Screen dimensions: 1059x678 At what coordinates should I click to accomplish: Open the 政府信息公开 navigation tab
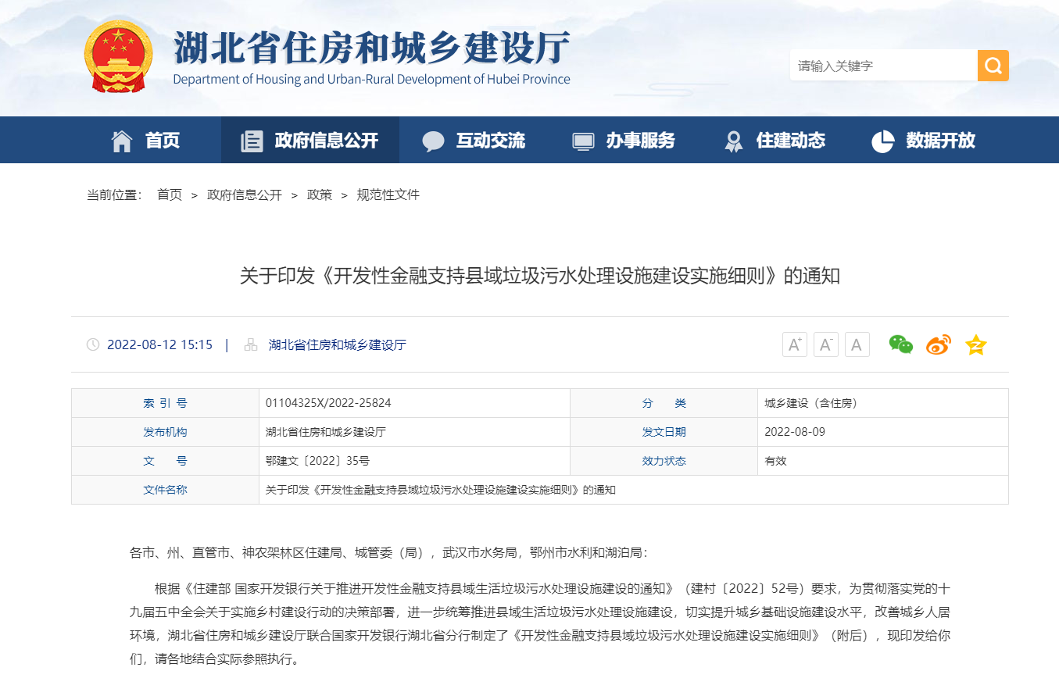tap(310, 141)
